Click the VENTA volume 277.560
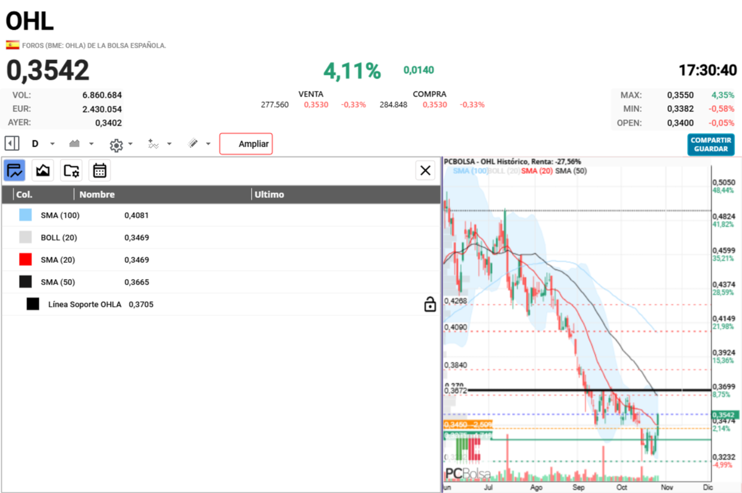Screen dimensions: 742x493 [x=275, y=105]
